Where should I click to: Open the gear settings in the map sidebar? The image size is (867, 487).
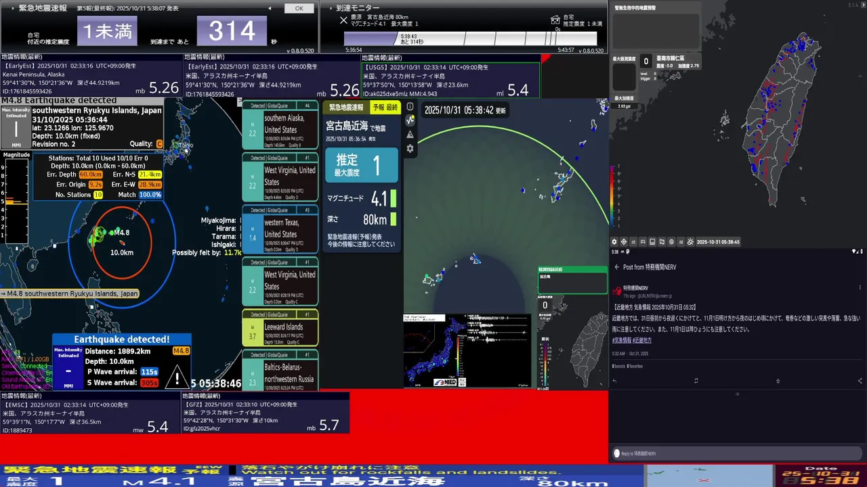(410, 149)
